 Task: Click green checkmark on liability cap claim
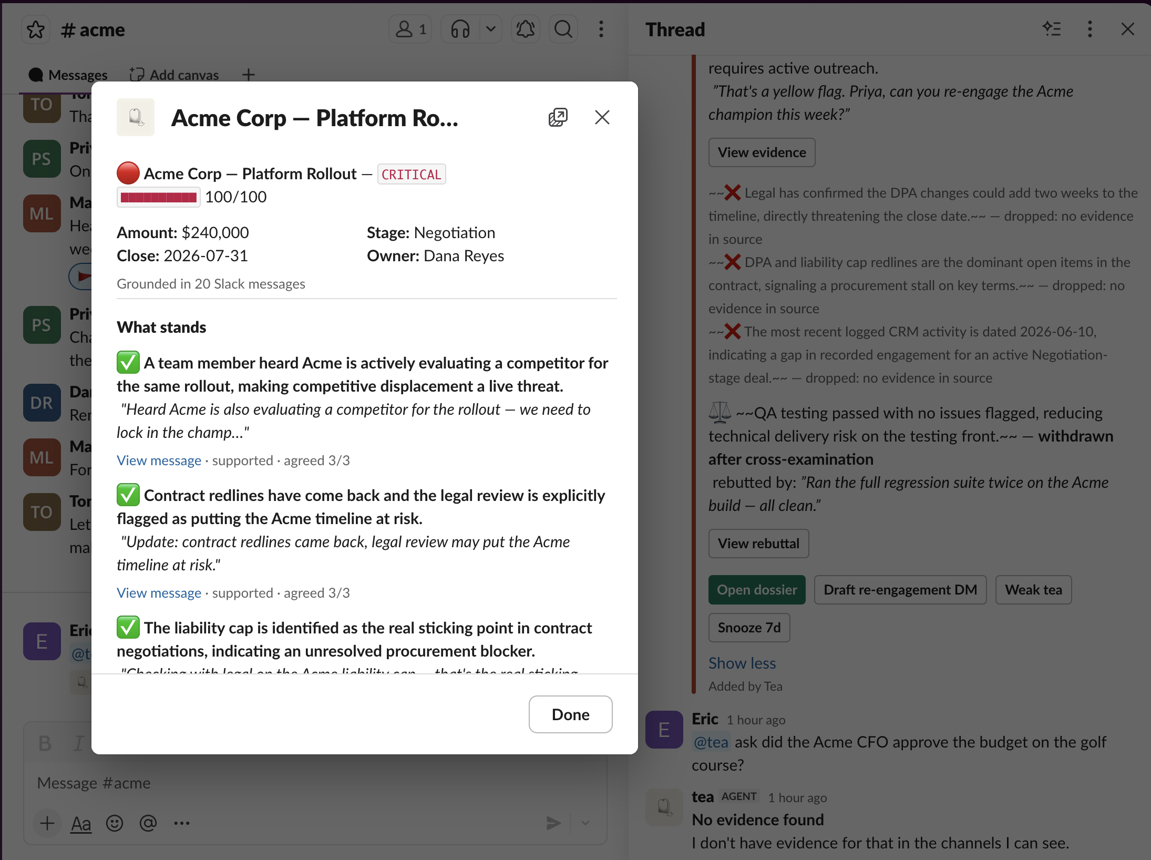[x=128, y=627]
